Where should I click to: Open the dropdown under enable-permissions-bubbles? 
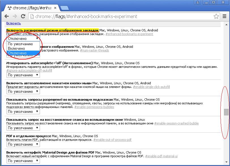click(x=23, y=111)
